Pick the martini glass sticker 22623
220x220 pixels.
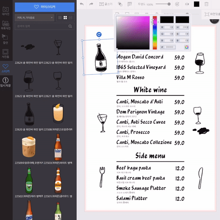[x=58, y=47]
